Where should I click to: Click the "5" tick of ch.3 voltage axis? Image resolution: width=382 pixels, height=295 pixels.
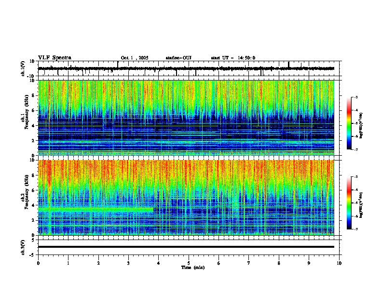coord(34,240)
